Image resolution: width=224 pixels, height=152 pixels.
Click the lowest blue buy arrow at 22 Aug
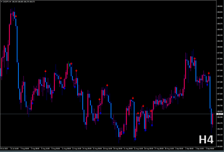135,139
